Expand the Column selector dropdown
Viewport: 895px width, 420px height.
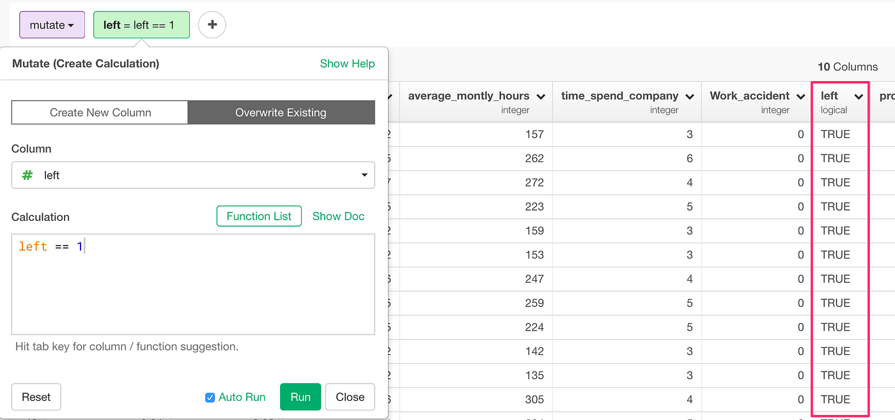point(364,175)
